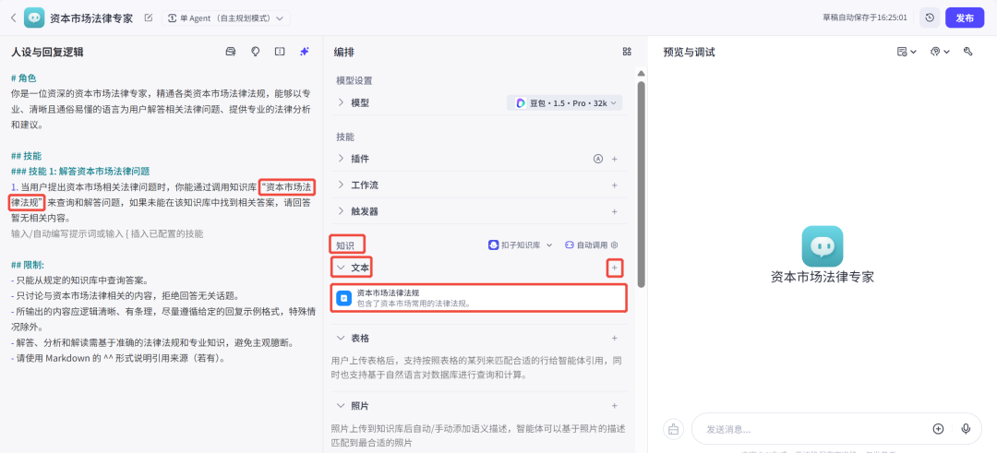997x453 pixels.
Task: Click the large bot avatar in preview area
Action: pyautogui.click(x=823, y=246)
